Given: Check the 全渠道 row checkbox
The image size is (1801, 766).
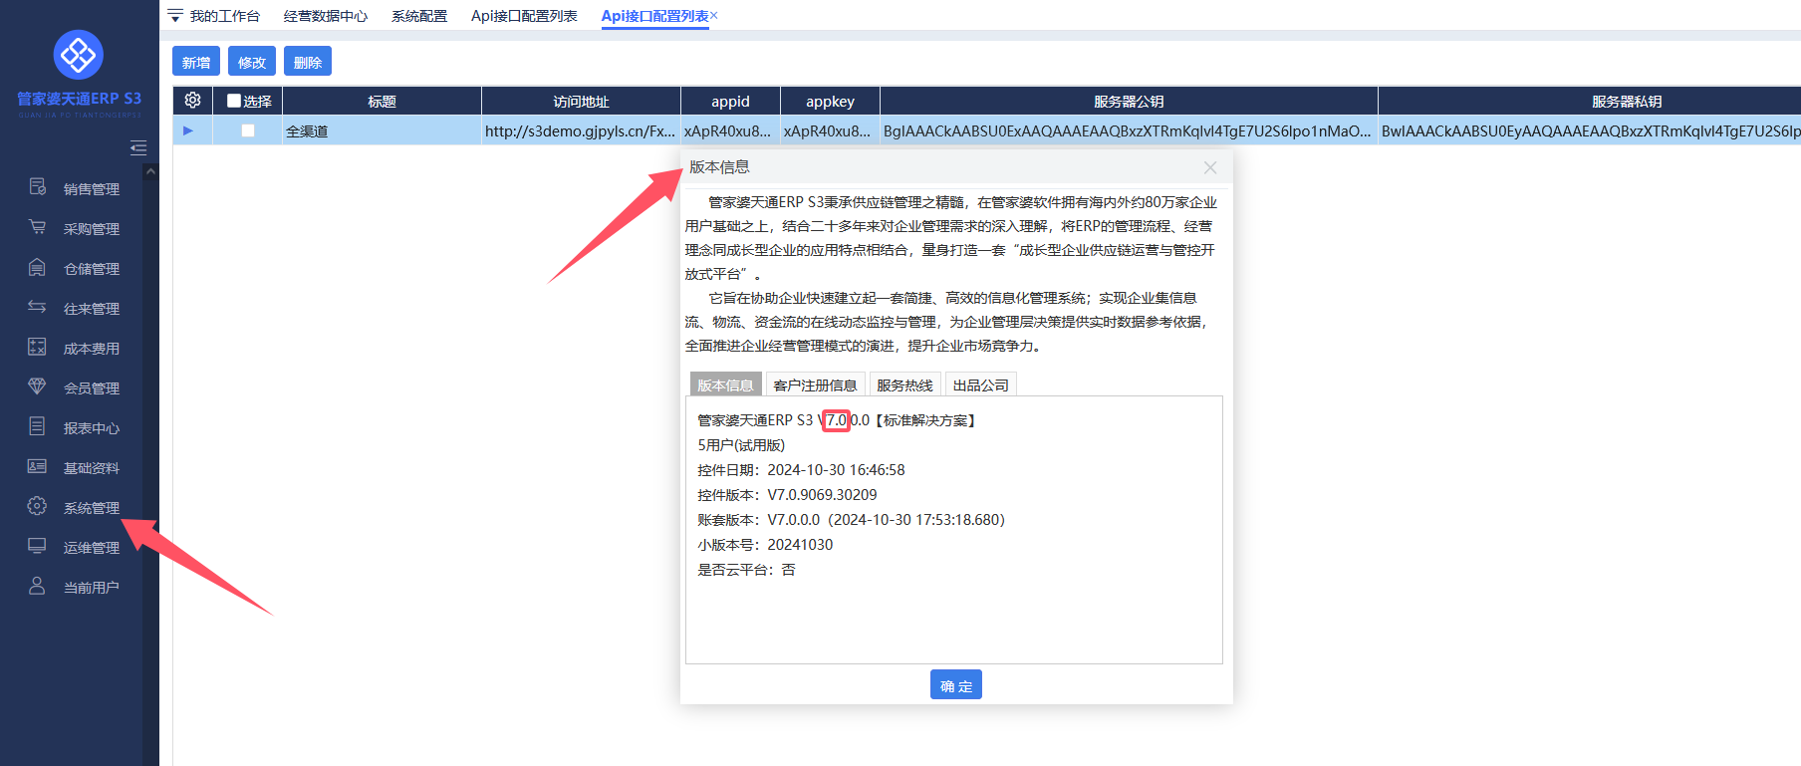Looking at the screenshot, I should click(248, 130).
